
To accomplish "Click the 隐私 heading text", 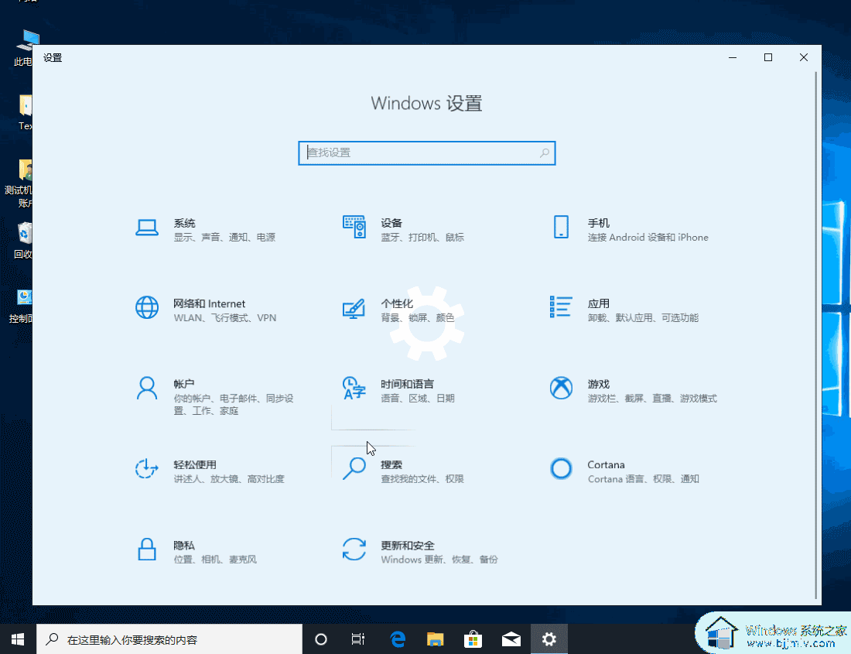I will [184, 545].
